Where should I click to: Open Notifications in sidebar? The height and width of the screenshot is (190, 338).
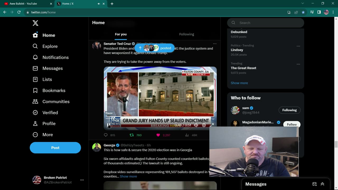(x=50, y=57)
